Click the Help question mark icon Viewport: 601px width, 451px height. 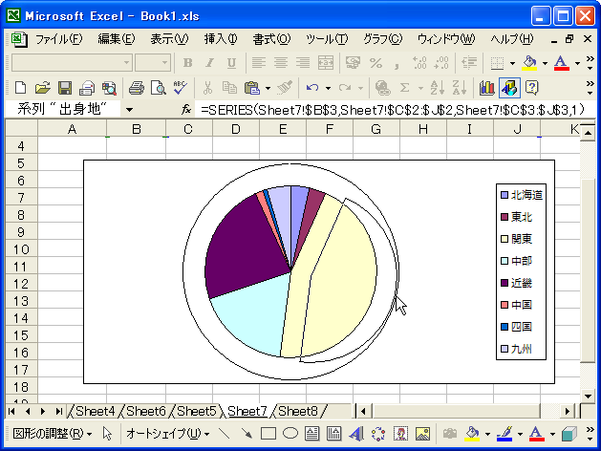[x=531, y=88]
